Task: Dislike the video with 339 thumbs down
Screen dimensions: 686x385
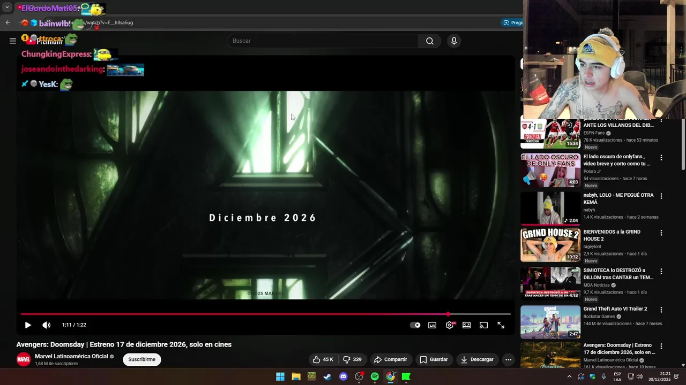Action: tap(352, 359)
